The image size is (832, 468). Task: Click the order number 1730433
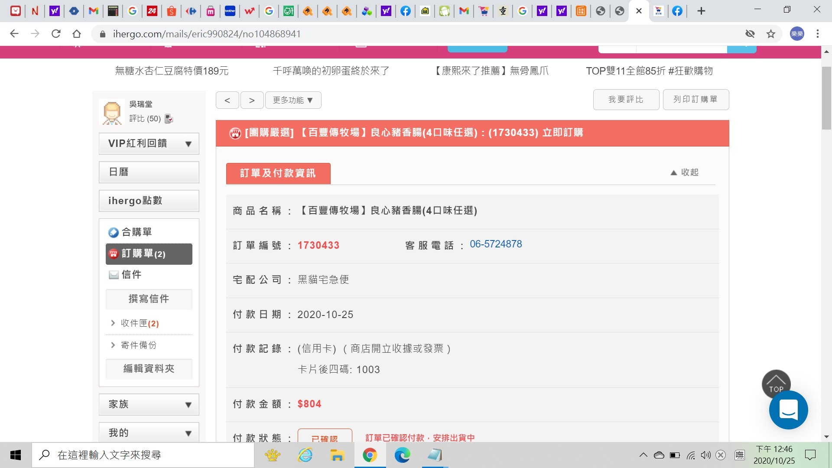click(318, 246)
